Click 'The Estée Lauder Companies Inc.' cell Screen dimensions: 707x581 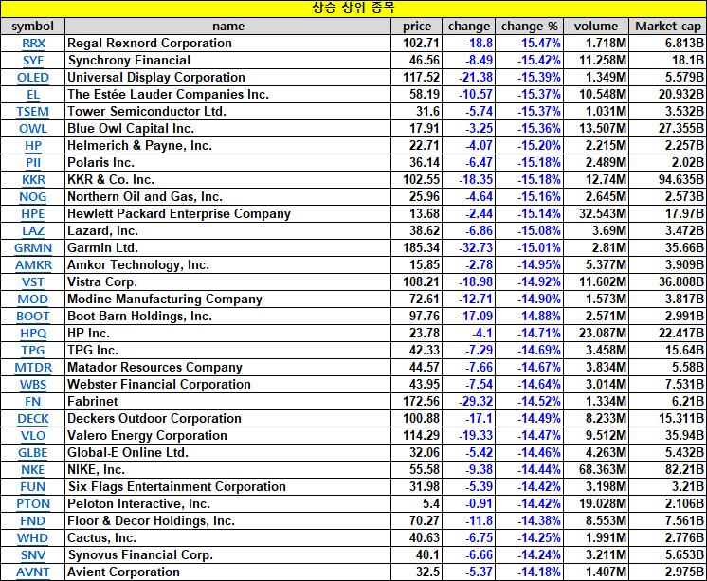pos(228,95)
